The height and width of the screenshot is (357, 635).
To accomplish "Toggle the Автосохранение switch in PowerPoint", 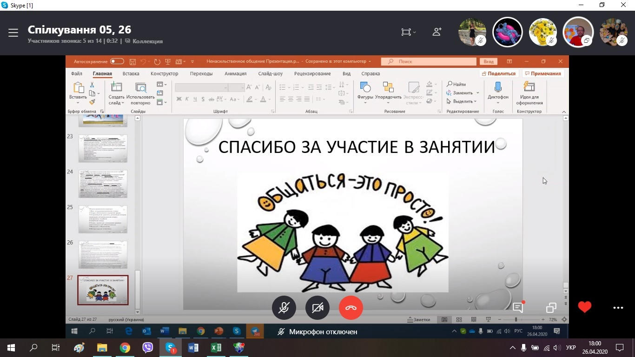I will coord(117,61).
